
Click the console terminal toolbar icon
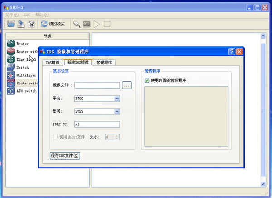(x=87, y=24)
